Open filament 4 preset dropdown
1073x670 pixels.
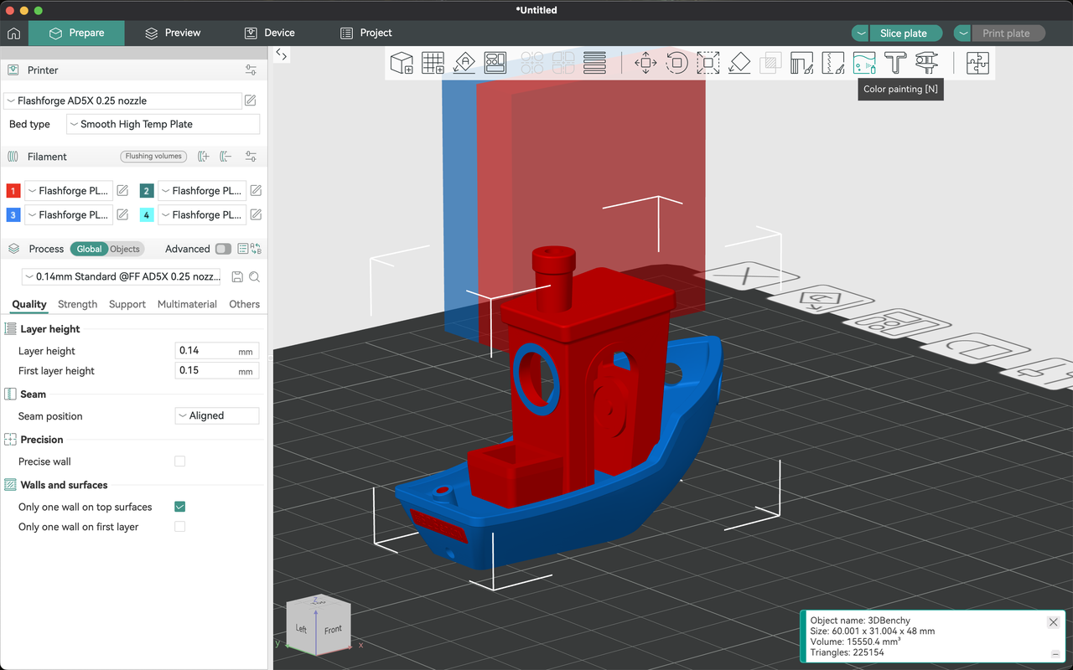tap(202, 215)
